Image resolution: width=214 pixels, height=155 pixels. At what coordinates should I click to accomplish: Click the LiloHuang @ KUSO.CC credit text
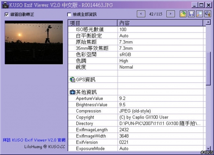tap(44, 147)
